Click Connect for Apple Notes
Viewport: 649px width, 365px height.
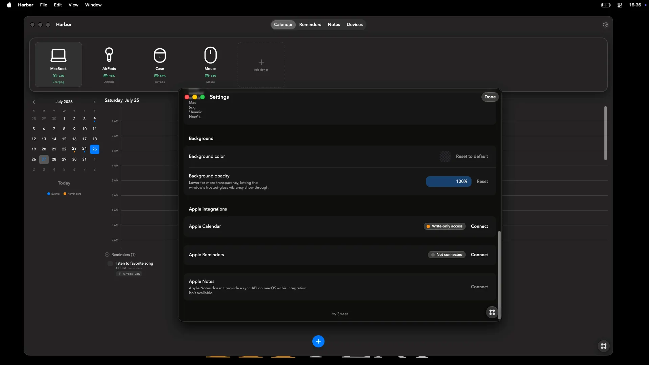tap(479, 287)
